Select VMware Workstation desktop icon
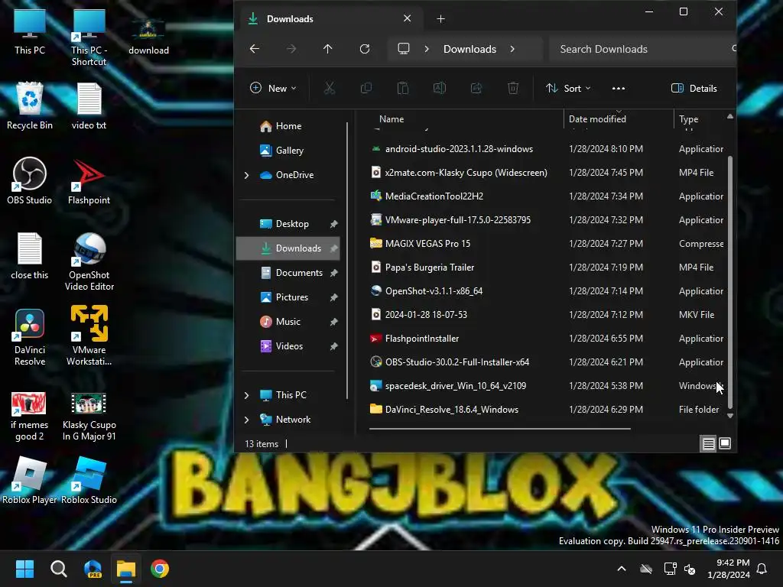 [89, 336]
